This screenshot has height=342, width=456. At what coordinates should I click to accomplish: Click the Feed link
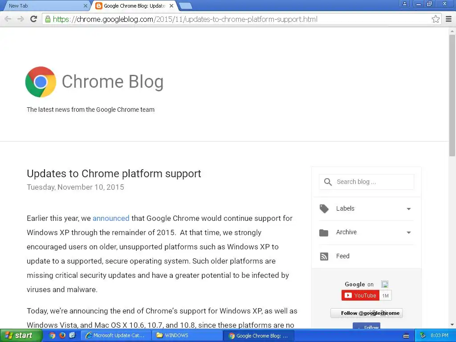coord(342,256)
